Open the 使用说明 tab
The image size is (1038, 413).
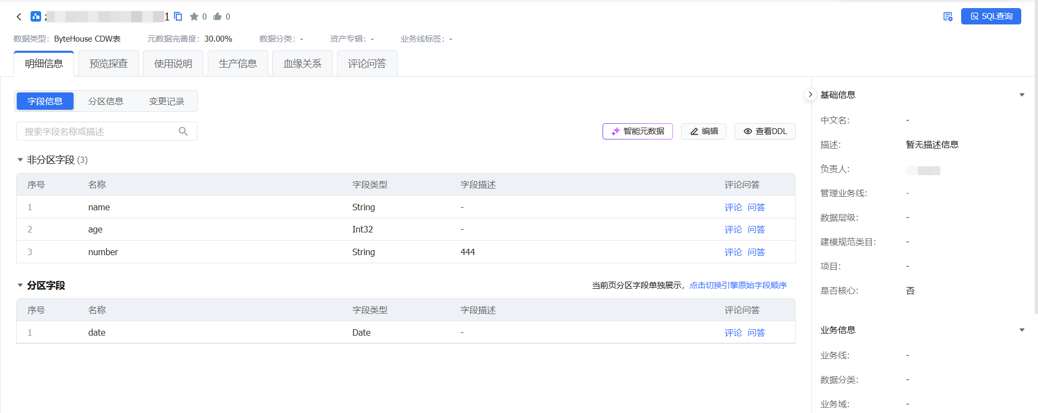coord(173,64)
